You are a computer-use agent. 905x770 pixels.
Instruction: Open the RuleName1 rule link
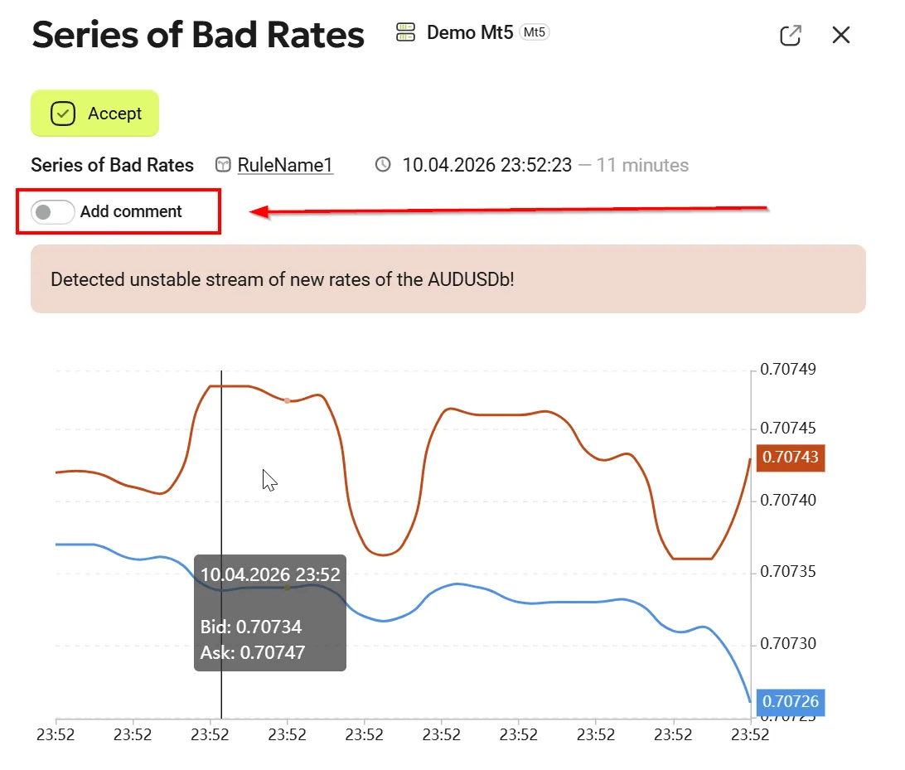pos(285,165)
